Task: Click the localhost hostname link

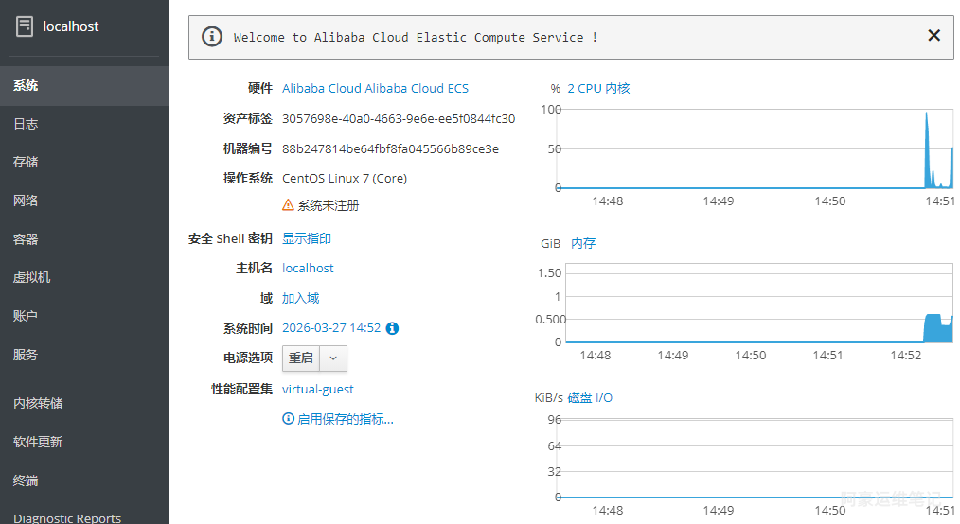Action: (308, 268)
